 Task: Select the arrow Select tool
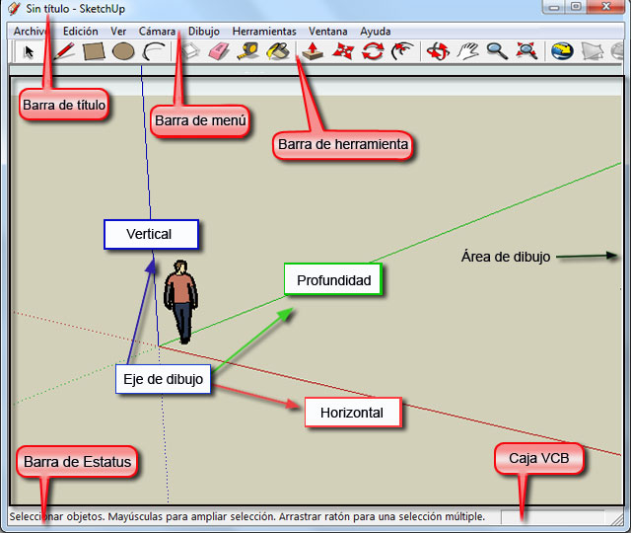click(29, 52)
